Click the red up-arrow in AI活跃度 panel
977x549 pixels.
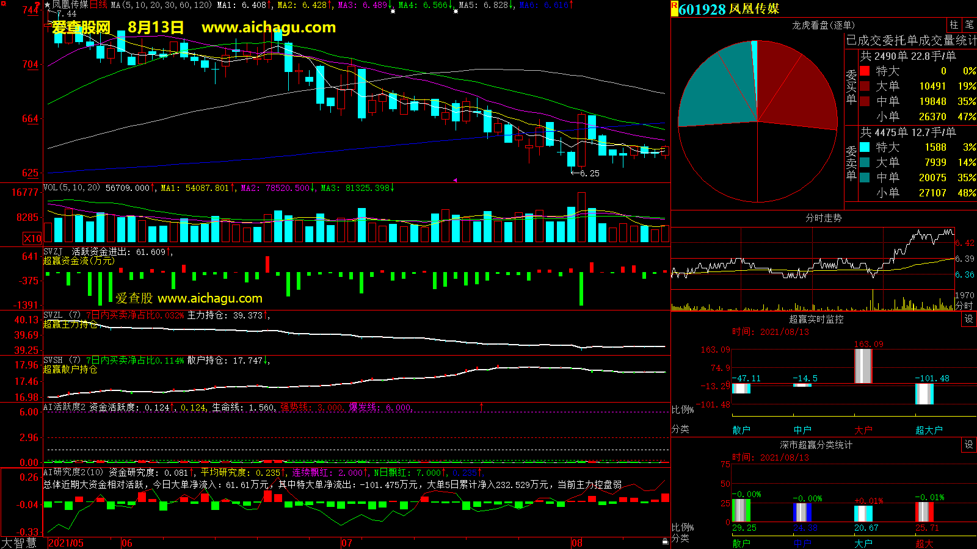(x=481, y=406)
